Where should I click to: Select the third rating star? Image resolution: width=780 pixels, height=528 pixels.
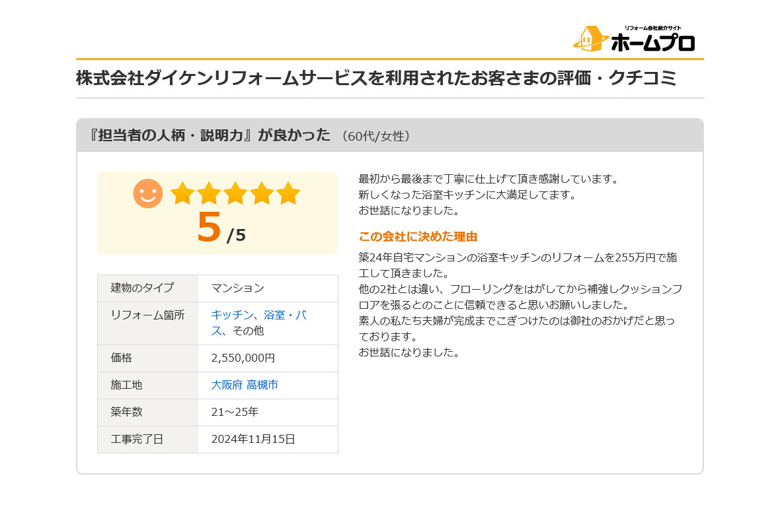235,193
